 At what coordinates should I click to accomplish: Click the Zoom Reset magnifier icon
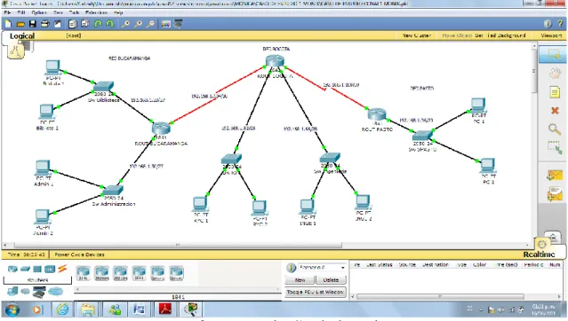(138, 24)
